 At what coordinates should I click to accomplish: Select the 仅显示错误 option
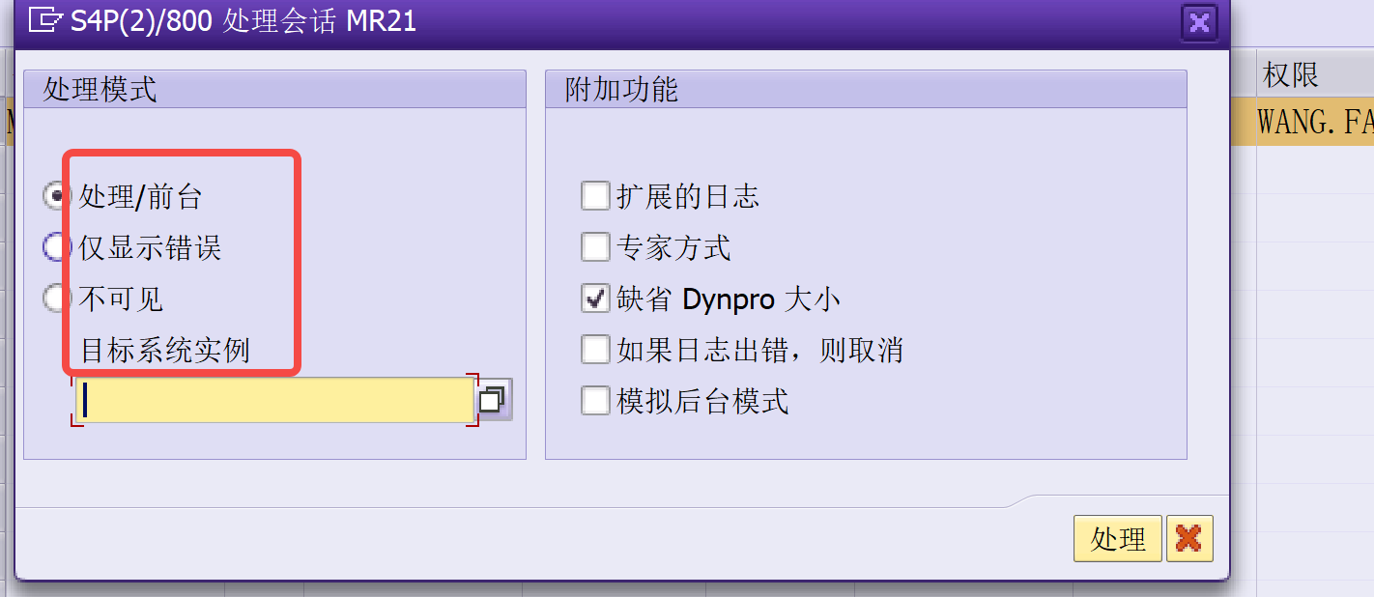click(56, 246)
